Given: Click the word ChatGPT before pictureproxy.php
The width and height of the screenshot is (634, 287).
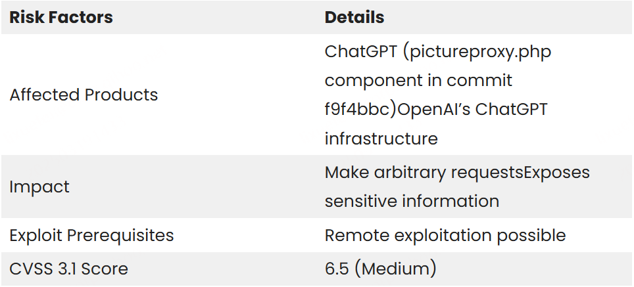Looking at the screenshot, I should (360, 51).
